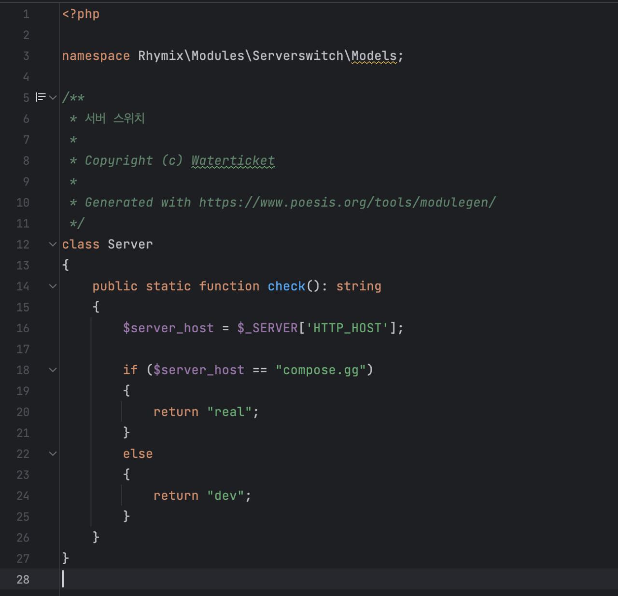Open the poesis.org modulegen link in comment
This screenshot has height=596, width=618.
click(x=347, y=202)
